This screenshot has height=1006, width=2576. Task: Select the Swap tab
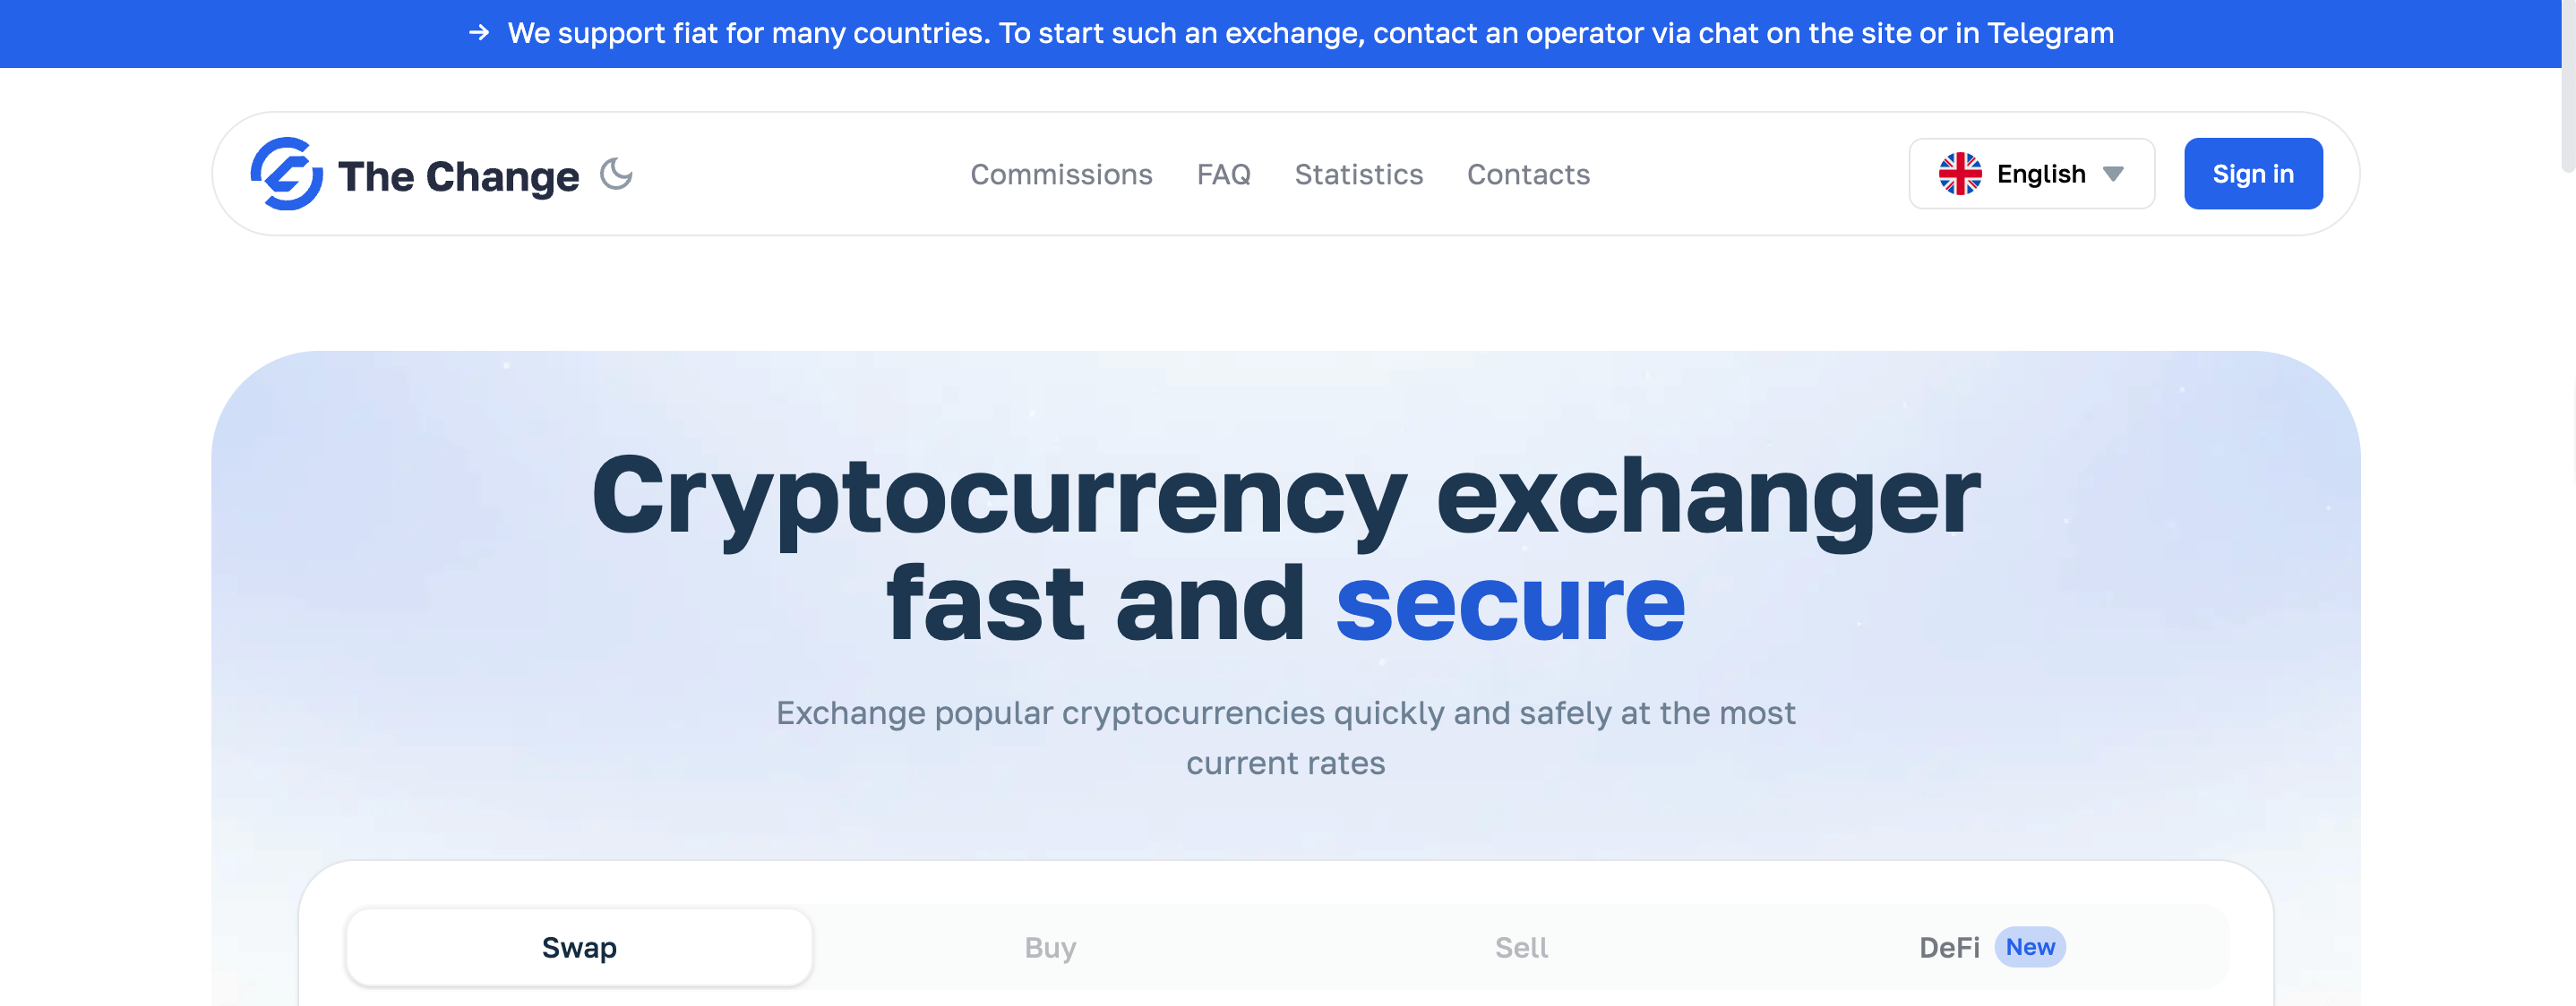coord(579,947)
